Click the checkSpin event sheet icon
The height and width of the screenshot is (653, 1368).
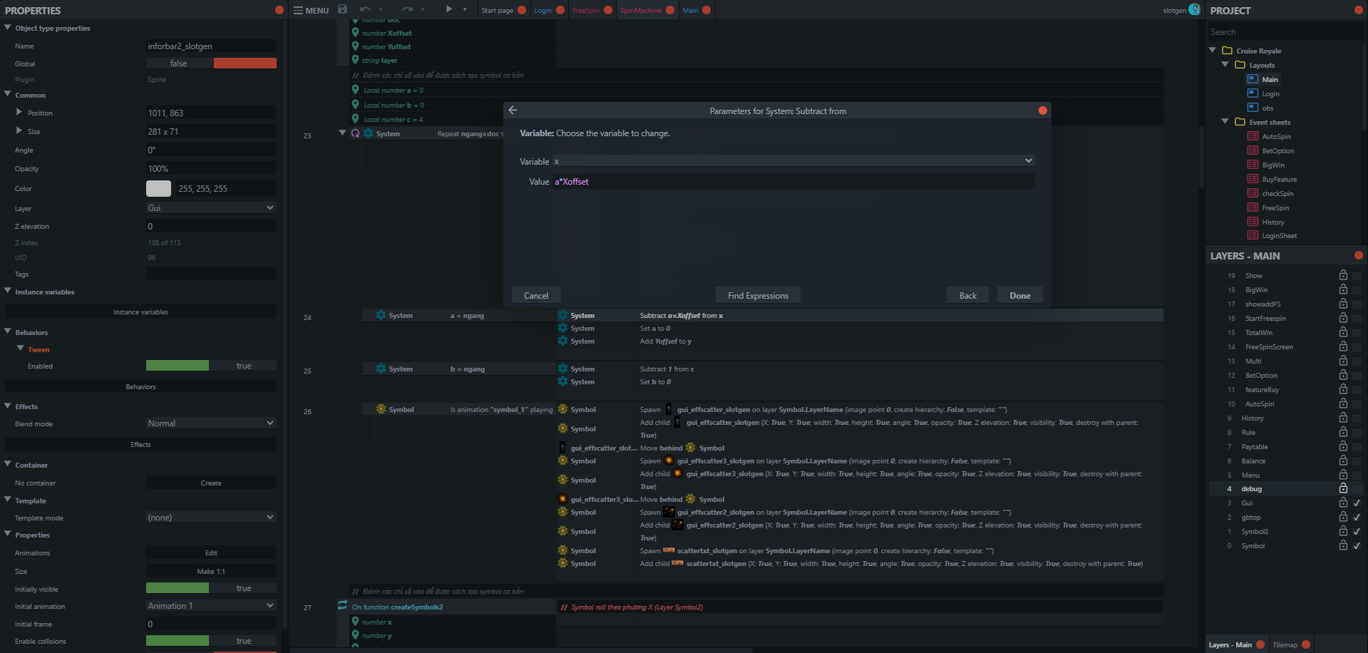(x=1253, y=193)
